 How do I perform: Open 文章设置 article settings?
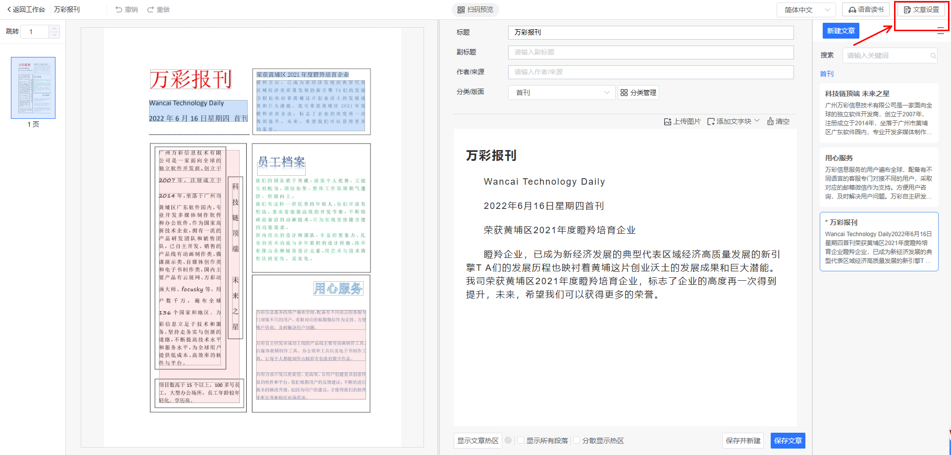(x=921, y=10)
